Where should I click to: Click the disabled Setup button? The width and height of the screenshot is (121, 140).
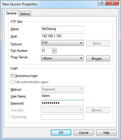(98, 43)
